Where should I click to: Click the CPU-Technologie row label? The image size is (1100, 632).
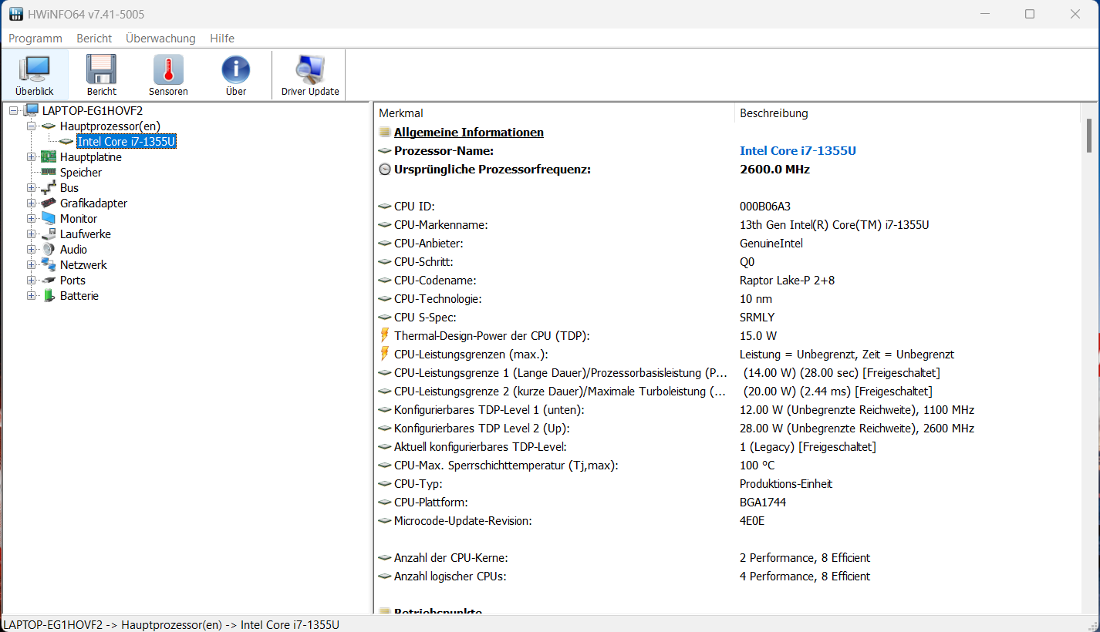437,298
